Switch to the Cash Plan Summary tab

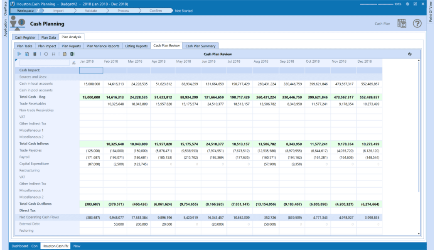pos(202,46)
